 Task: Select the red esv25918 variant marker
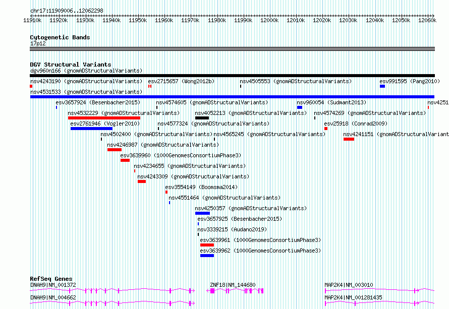[326, 129]
